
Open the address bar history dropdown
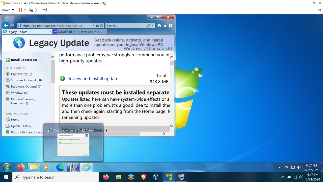(x=93, y=26)
